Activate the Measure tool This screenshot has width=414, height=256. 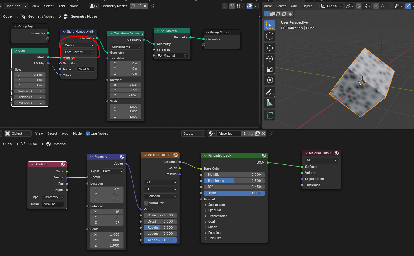270,103
